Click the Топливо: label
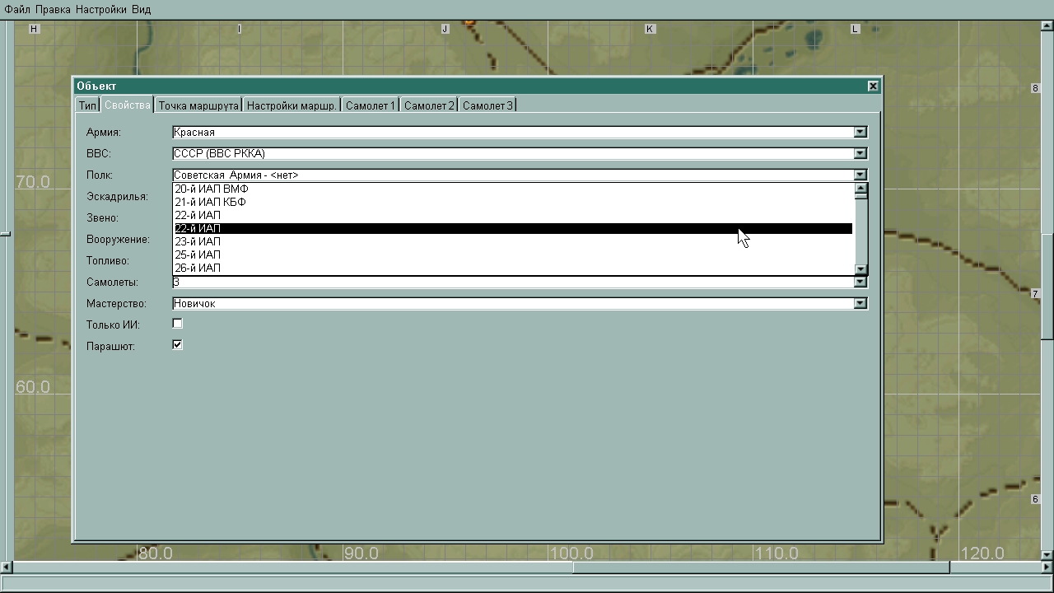This screenshot has width=1054, height=593. click(108, 260)
